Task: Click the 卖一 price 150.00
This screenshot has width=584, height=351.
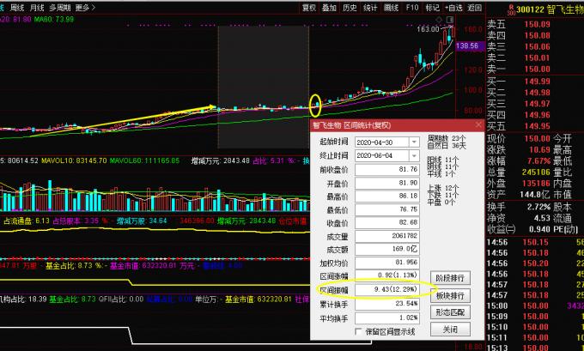Action: 537,70
